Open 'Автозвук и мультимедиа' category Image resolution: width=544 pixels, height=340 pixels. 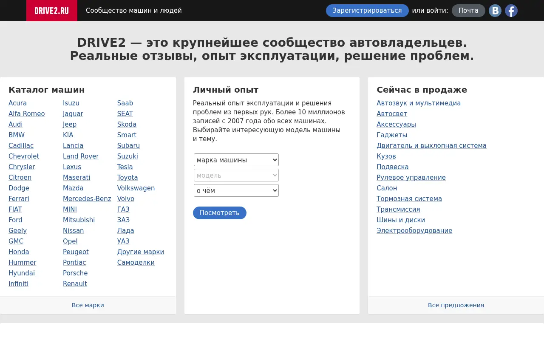[x=419, y=103]
